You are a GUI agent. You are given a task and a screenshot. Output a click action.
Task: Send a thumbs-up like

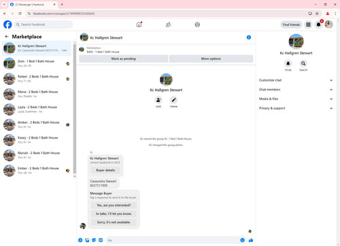click(251, 240)
